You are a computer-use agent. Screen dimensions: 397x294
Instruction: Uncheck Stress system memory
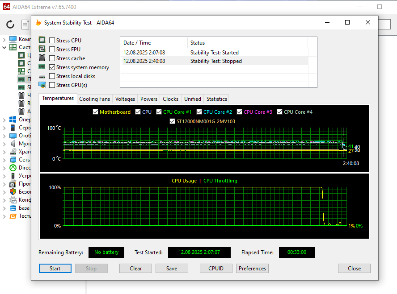tap(52, 67)
